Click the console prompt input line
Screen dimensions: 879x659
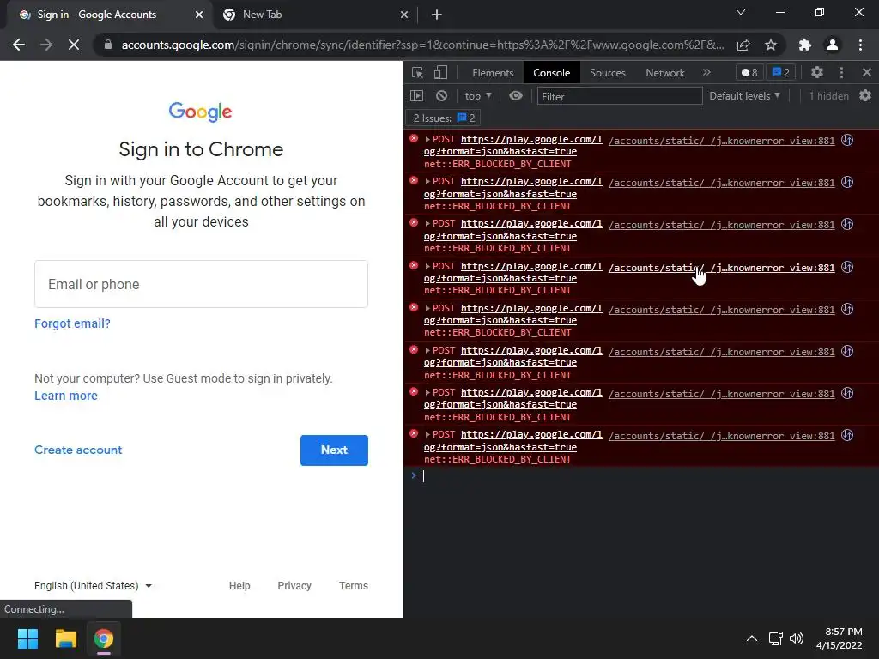pos(645,476)
